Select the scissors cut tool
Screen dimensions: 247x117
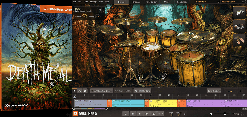[x=85, y=91]
